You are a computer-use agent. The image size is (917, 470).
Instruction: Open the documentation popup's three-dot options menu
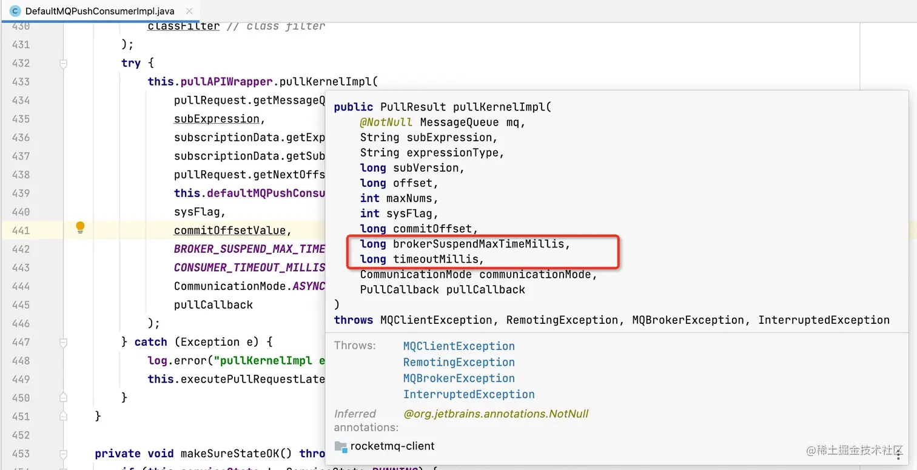pos(898,454)
